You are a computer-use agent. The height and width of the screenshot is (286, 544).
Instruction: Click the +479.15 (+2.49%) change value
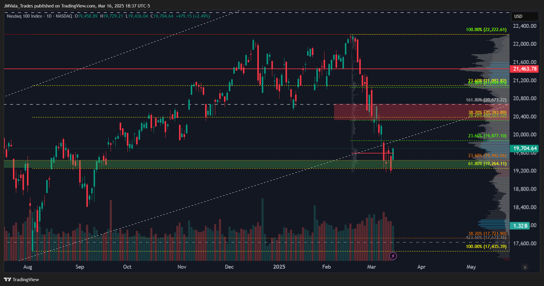point(193,16)
